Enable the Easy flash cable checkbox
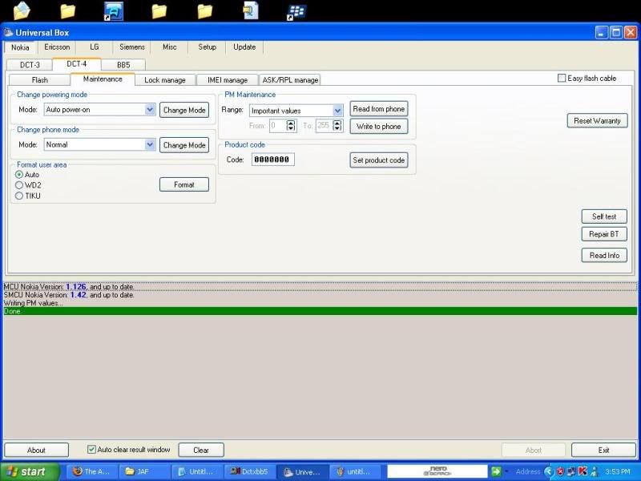641x481 pixels. (562, 78)
